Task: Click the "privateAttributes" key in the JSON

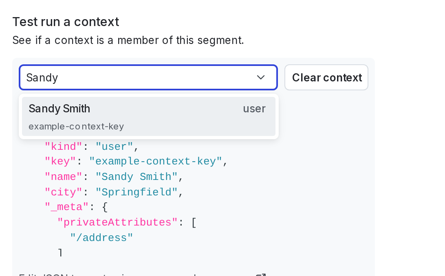Action: 118,222
